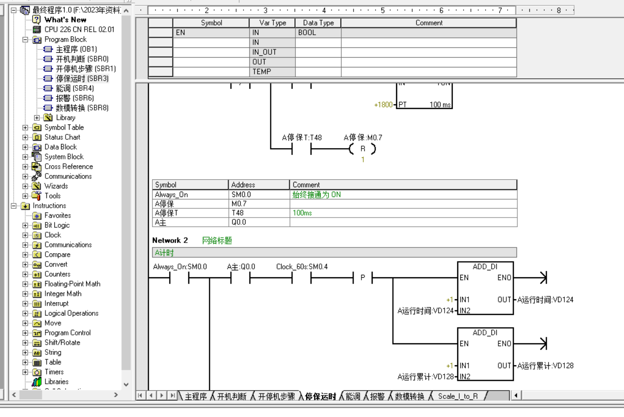Switch to the 开停机步骤 tab

(277, 396)
